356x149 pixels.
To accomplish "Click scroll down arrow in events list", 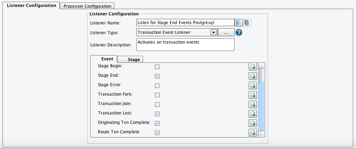I will click(261, 134).
